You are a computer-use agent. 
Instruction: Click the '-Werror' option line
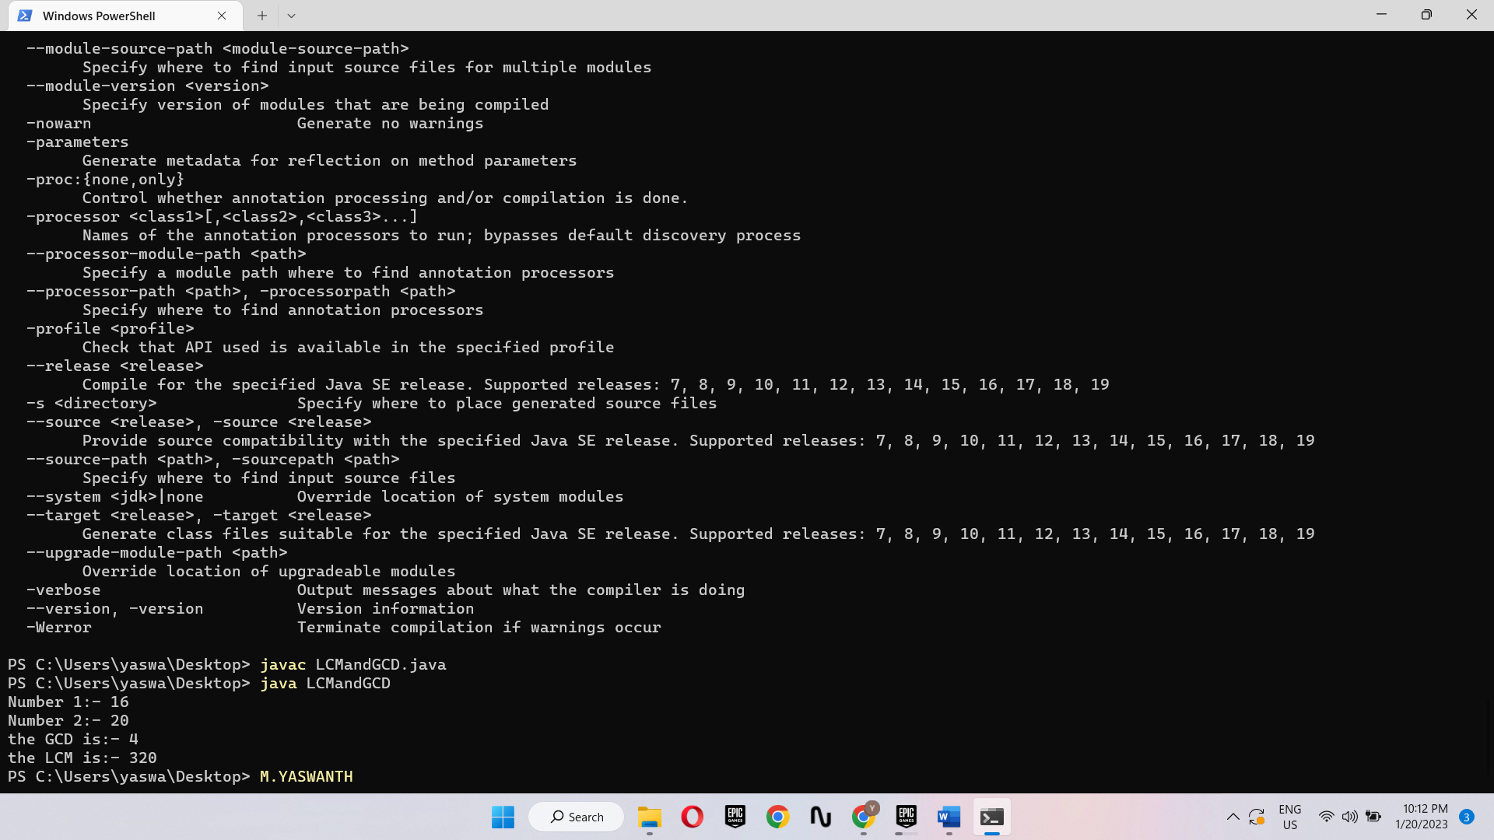343,628
